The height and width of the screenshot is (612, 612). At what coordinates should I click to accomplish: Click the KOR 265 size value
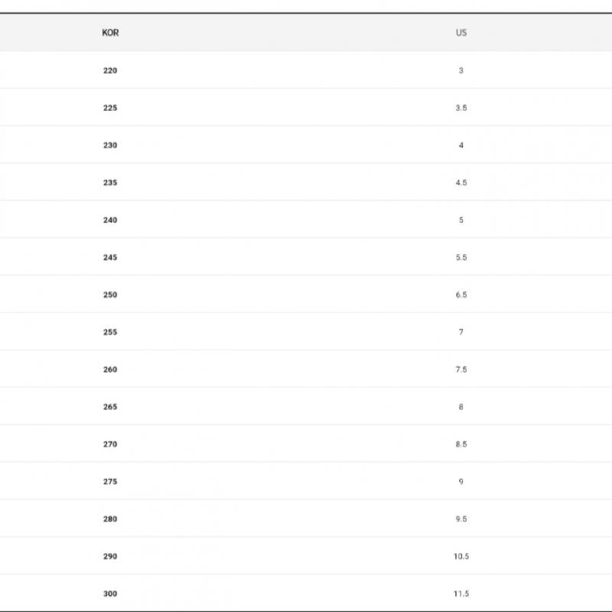click(x=110, y=407)
